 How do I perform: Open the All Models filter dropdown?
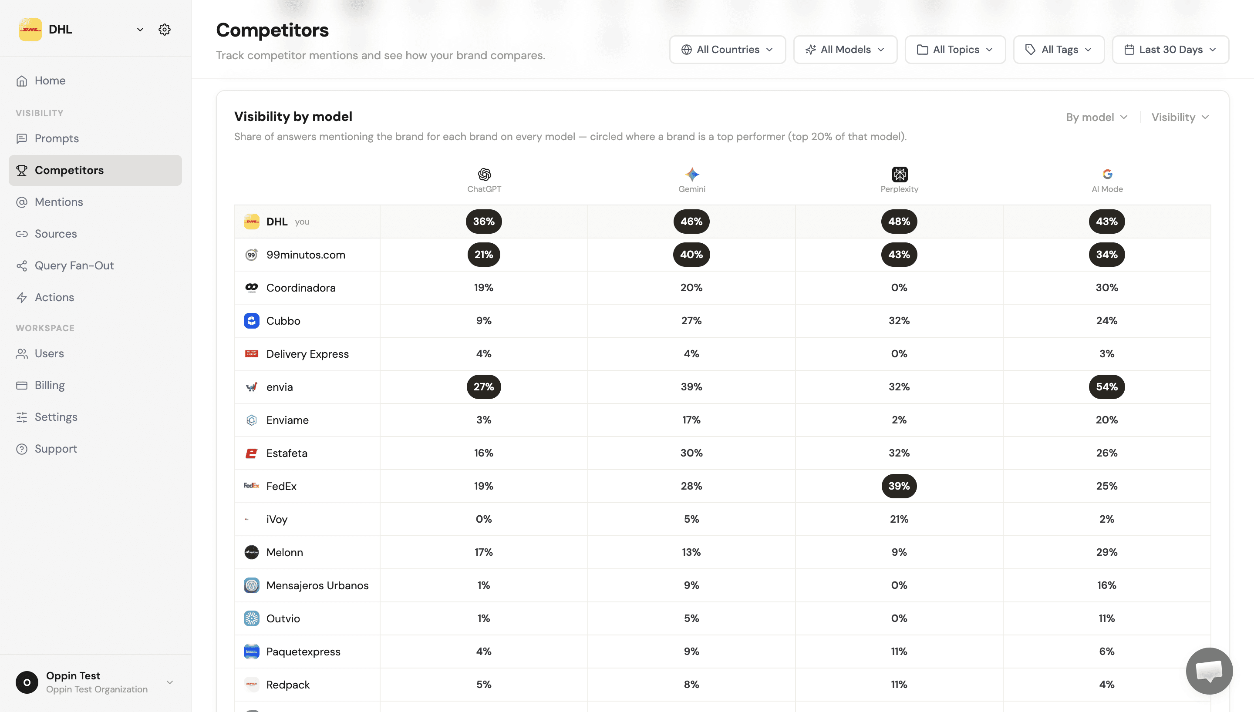[845, 49]
